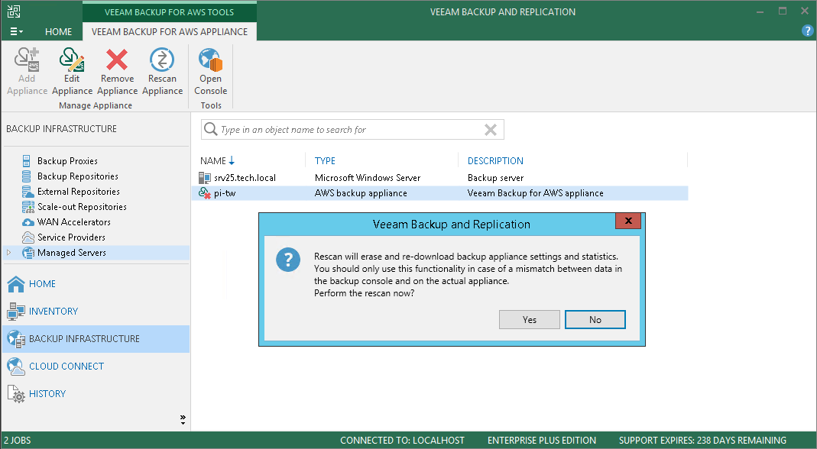817x449 pixels.
Task: Select Managed Servers in the tree
Action: (x=71, y=253)
